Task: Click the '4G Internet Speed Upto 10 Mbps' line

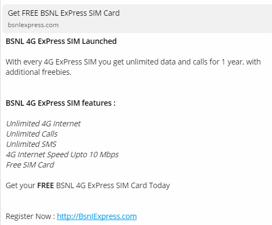Action: (62, 155)
